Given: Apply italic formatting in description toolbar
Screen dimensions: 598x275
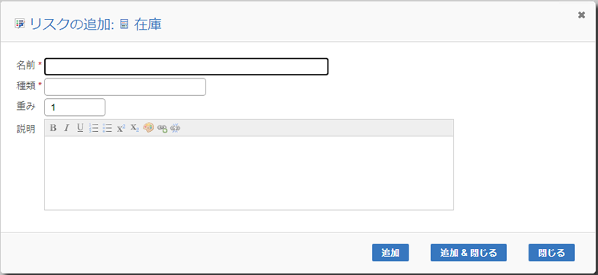Looking at the screenshot, I should tap(66, 128).
